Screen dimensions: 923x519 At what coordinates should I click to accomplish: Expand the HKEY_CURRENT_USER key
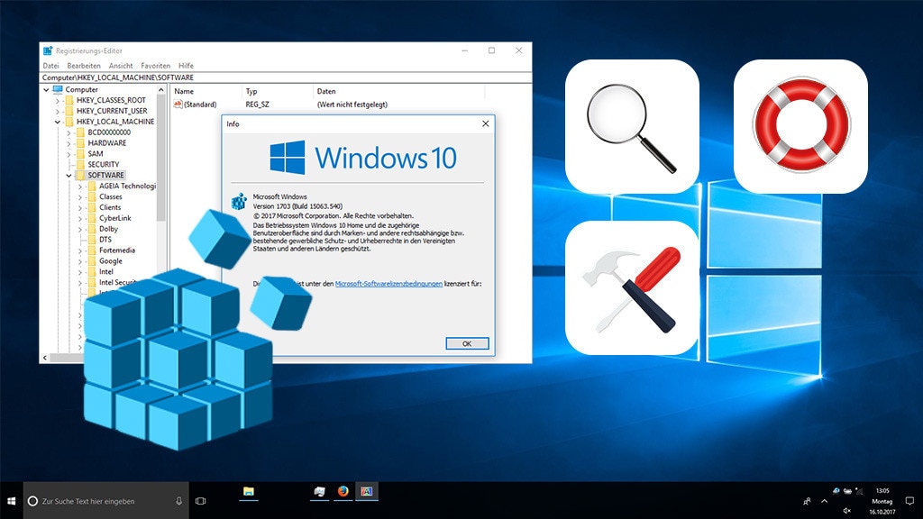57,111
